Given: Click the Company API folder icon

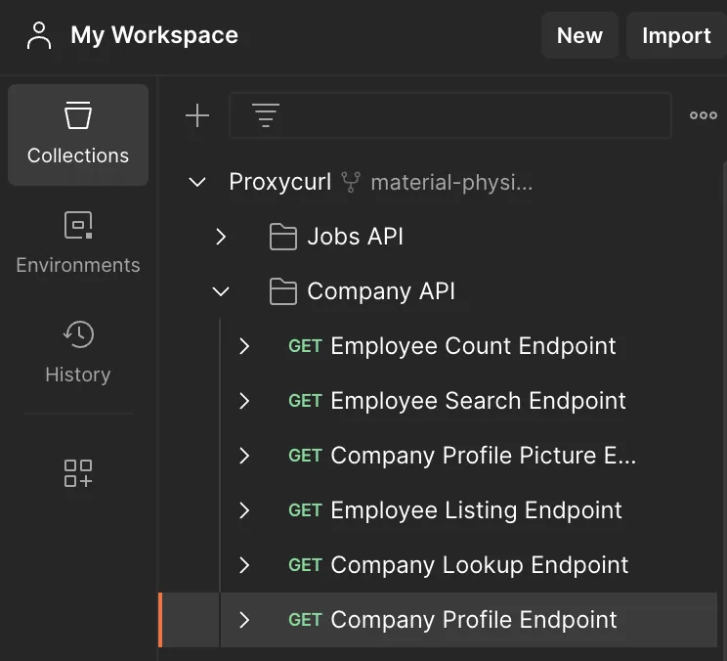Looking at the screenshot, I should click(282, 291).
